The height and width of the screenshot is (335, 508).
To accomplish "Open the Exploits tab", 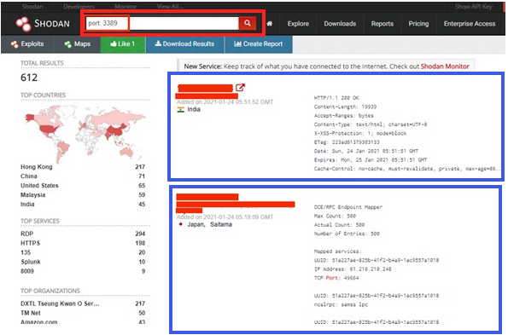I will tap(27, 44).
